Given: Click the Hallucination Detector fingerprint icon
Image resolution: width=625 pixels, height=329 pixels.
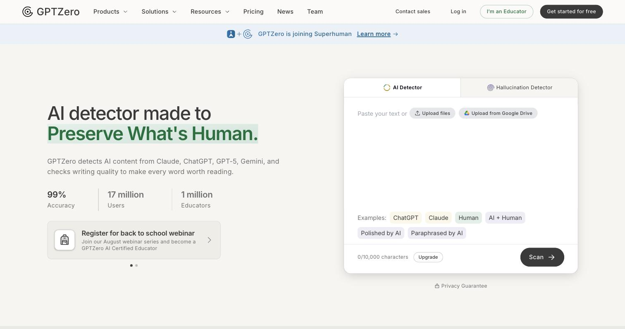Looking at the screenshot, I should pos(491,88).
